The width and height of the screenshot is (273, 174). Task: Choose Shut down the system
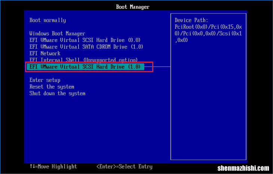coord(58,93)
